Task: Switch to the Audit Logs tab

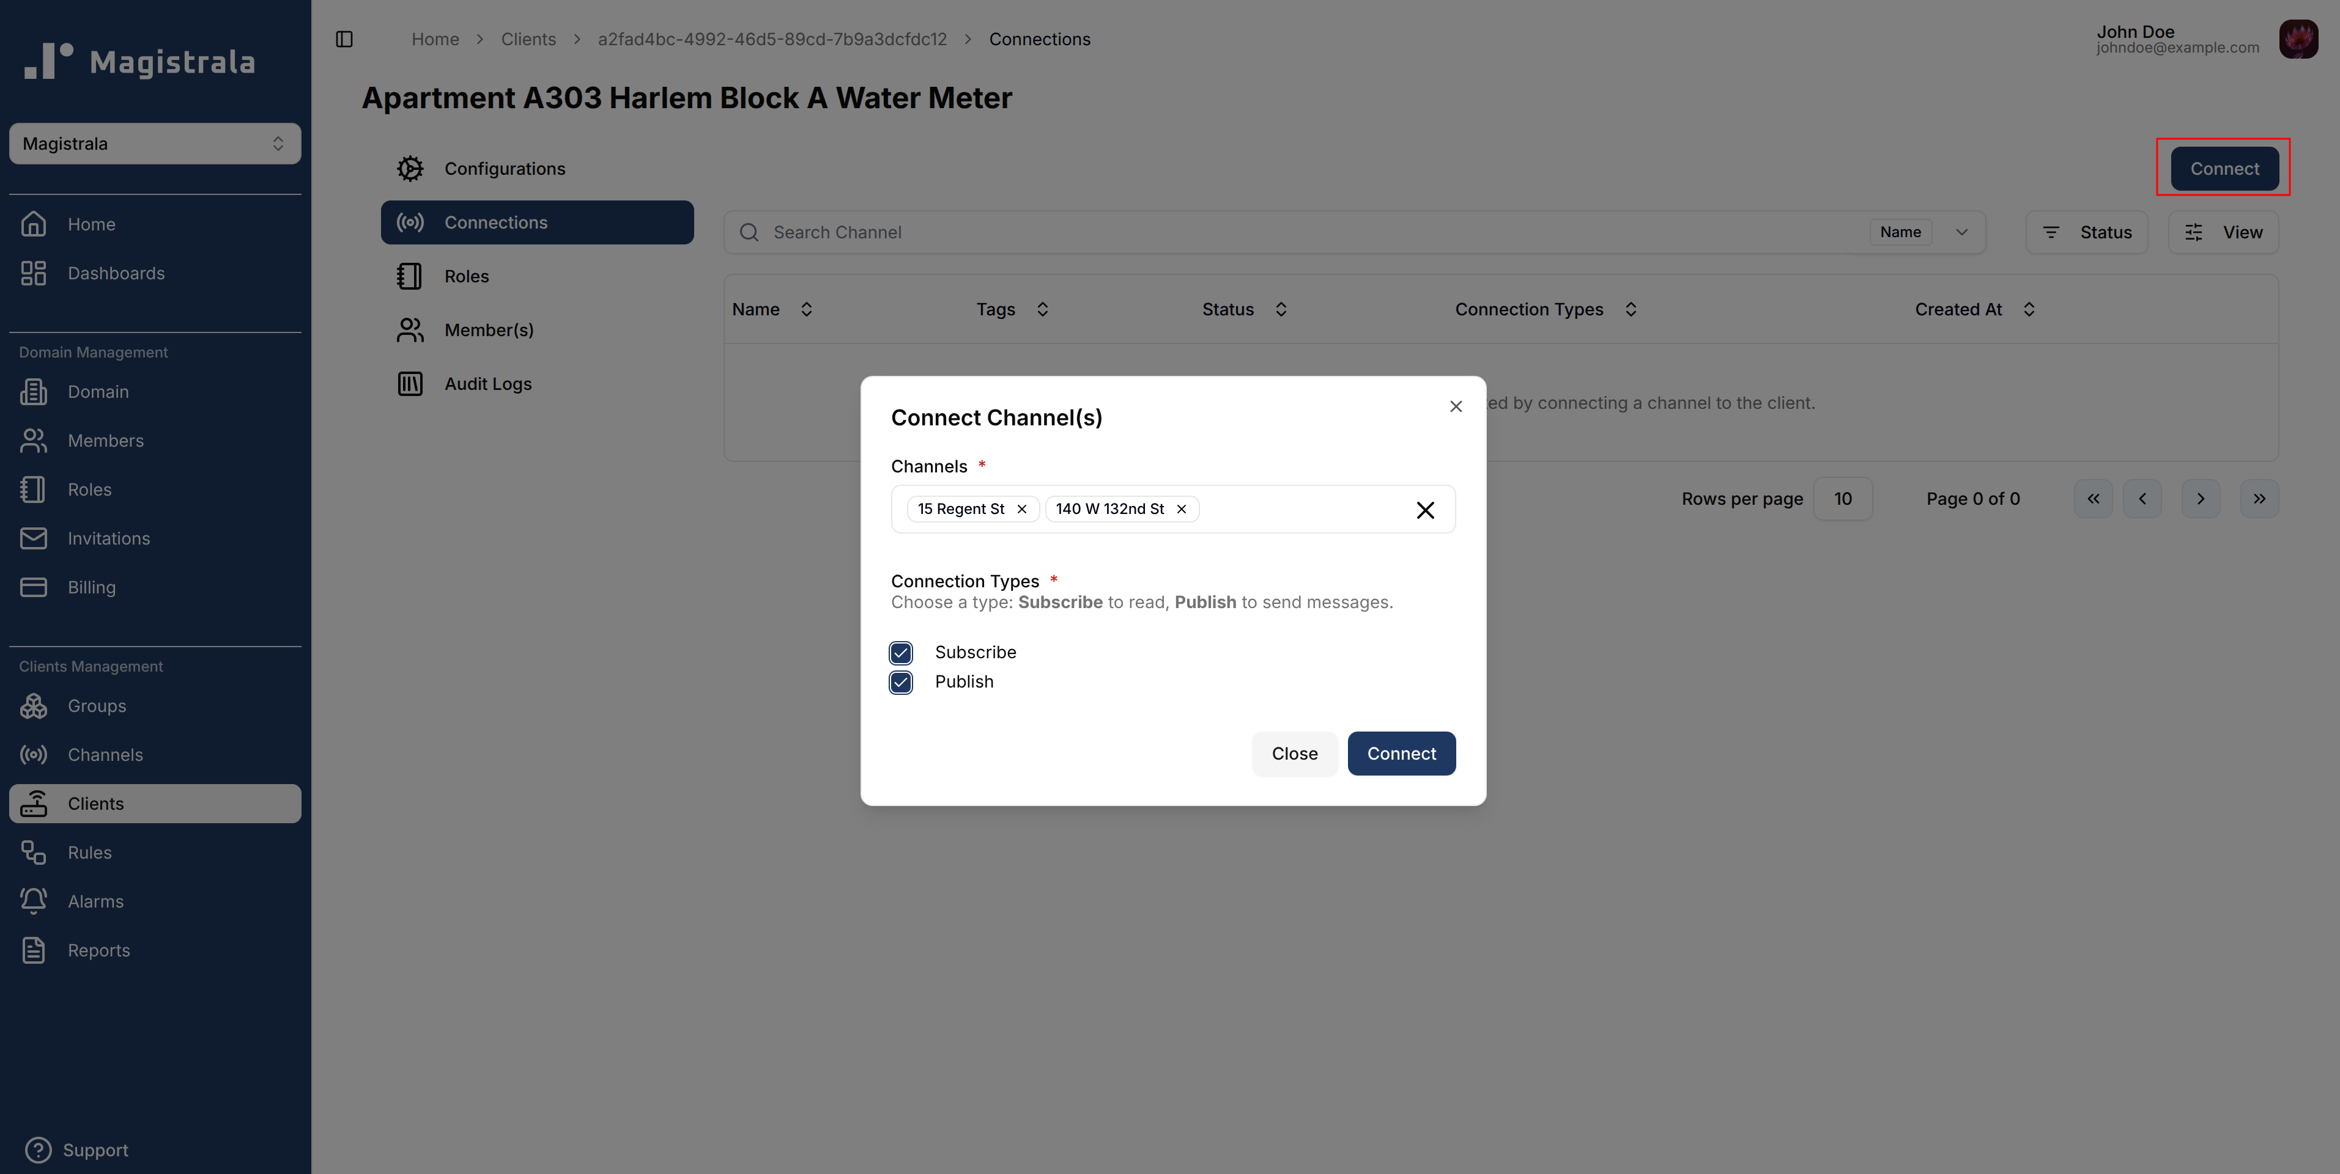Action: pyautogui.click(x=488, y=384)
